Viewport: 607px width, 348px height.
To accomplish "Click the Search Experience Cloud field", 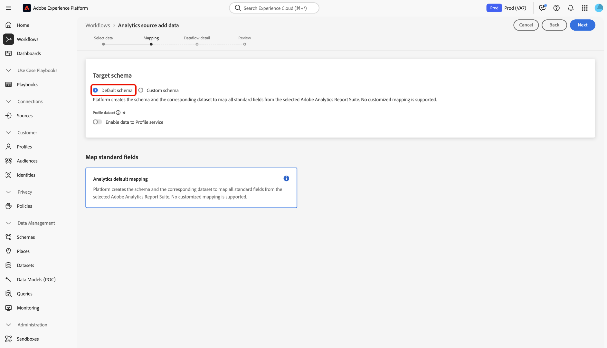I will click(x=274, y=8).
